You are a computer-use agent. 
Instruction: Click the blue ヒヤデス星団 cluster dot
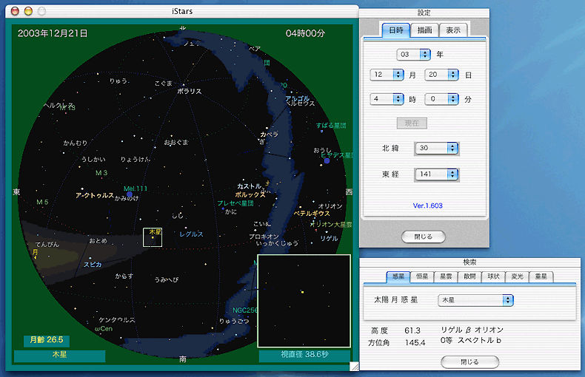click(327, 161)
